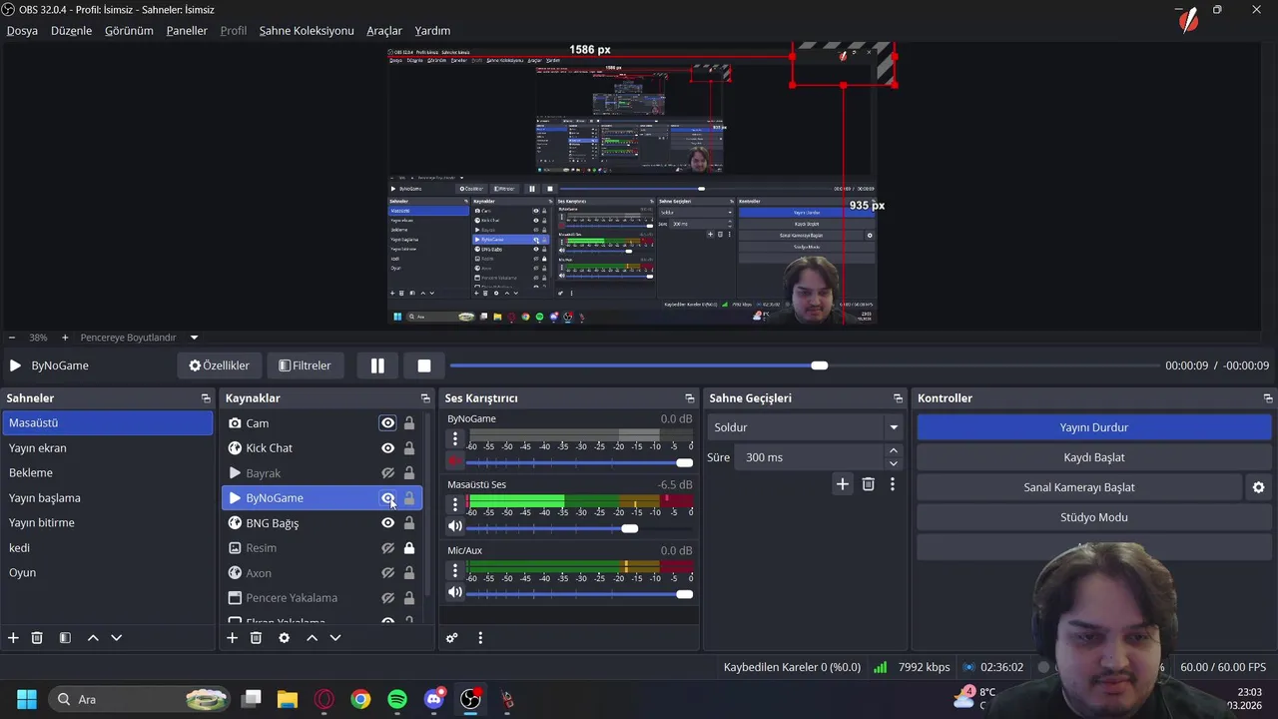Open the Sahne Koleksiyonu menu
The height and width of the screenshot is (719, 1278).
[307, 31]
